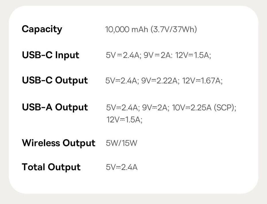Viewport: 267px width, 204px height.
Task: Click the Capacity label
Action: pos(42,30)
